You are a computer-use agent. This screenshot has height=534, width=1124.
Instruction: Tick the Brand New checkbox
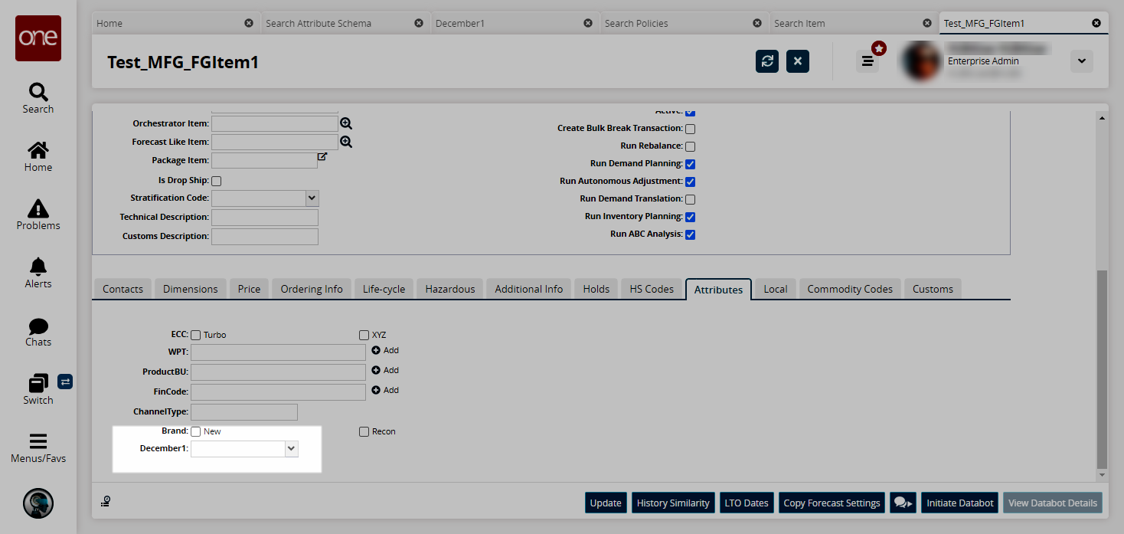196,431
